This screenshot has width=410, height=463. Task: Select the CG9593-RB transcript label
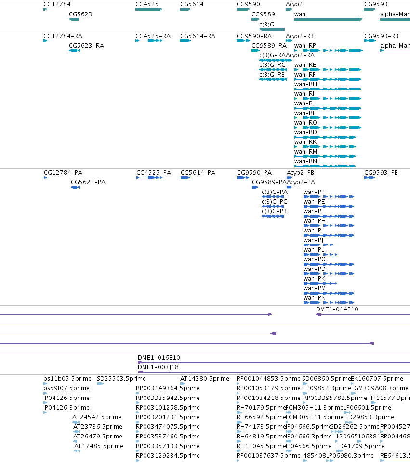point(381,36)
